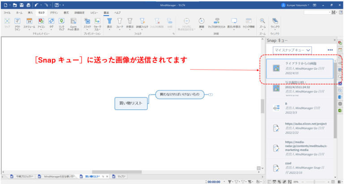
Task: Click the Fade (フェード) filter funnel
Action: 120,21
